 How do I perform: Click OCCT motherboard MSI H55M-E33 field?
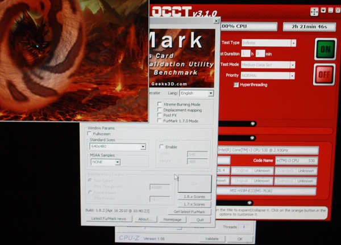pyautogui.click(x=267, y=191)
